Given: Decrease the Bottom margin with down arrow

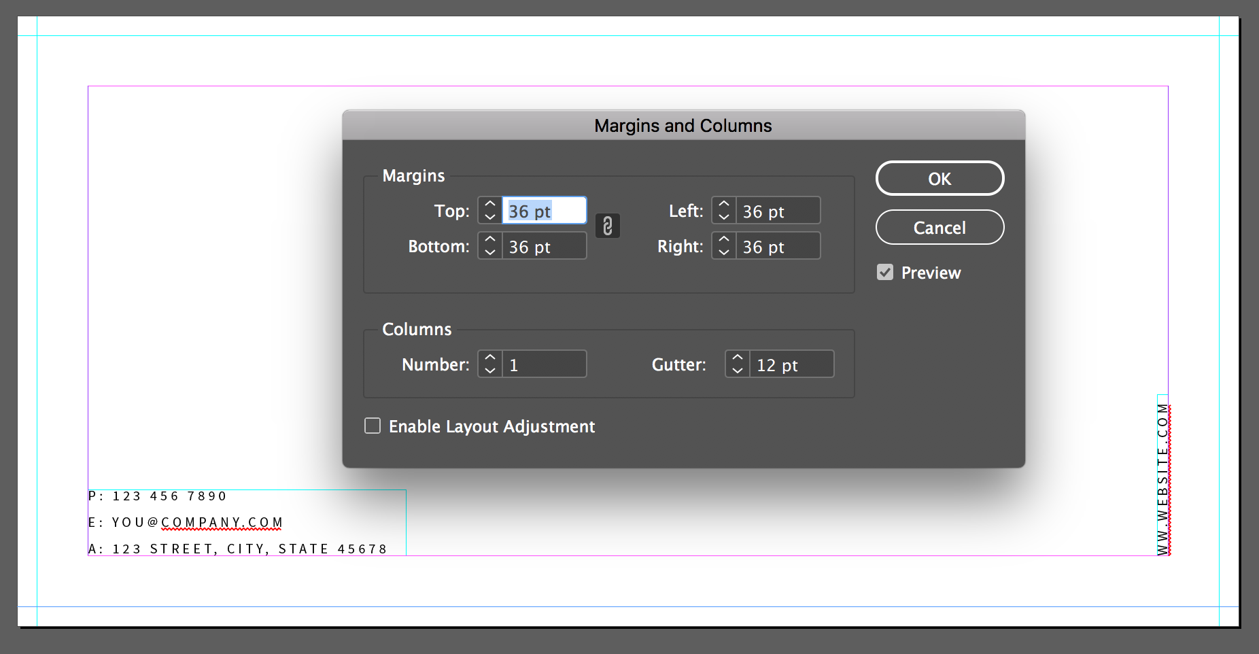Looking at the screenshot, I should tap(490, 252).
